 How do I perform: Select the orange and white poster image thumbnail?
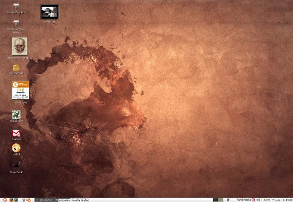click(20, 90)
